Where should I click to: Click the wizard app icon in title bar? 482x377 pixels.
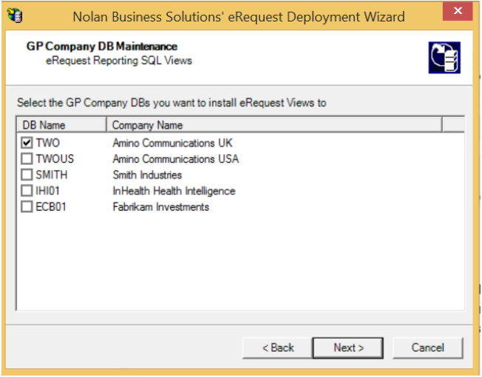13,16
